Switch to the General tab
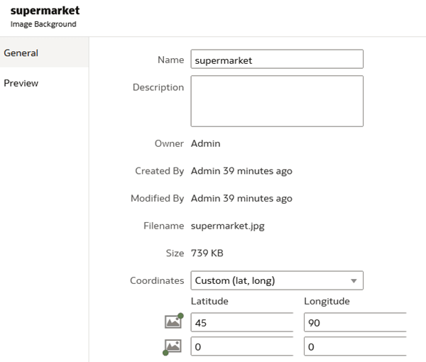This screenshot has width=426, height=362. (21, 53)
